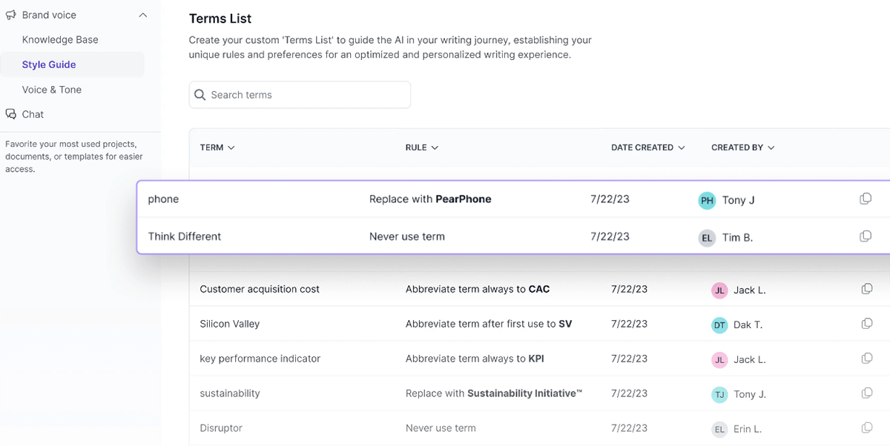Open the TERM column sort dropdown

(230, 147)
